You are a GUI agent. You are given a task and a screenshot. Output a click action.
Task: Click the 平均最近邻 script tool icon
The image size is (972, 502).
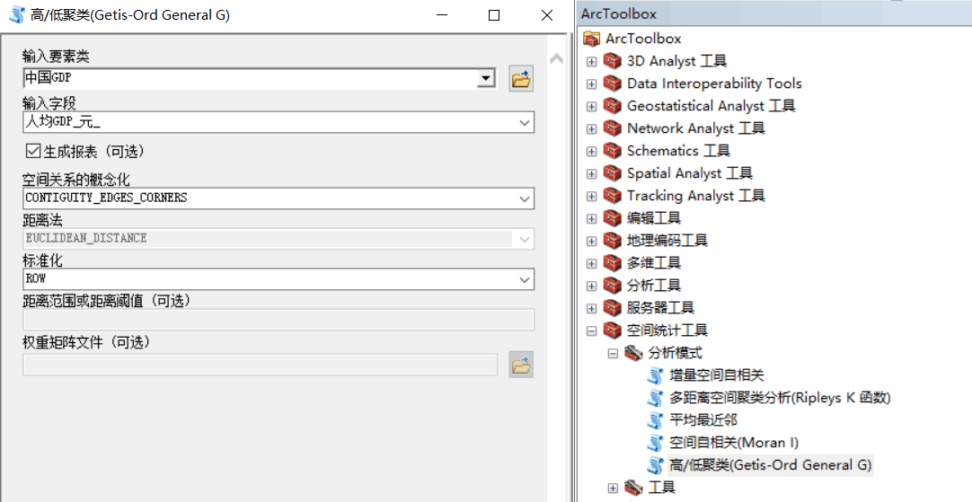(x=655, y=420)
